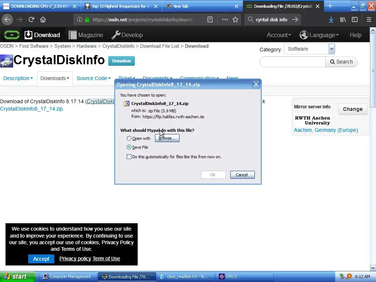The width and height of the screenshot is (376, 282).
Task: Expand the Language dropdown menu
Action: coord(319,35)
